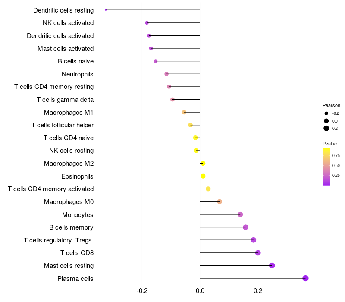
Task: Click the T cells regulatory Tregs dot
Action: (254, 240)
